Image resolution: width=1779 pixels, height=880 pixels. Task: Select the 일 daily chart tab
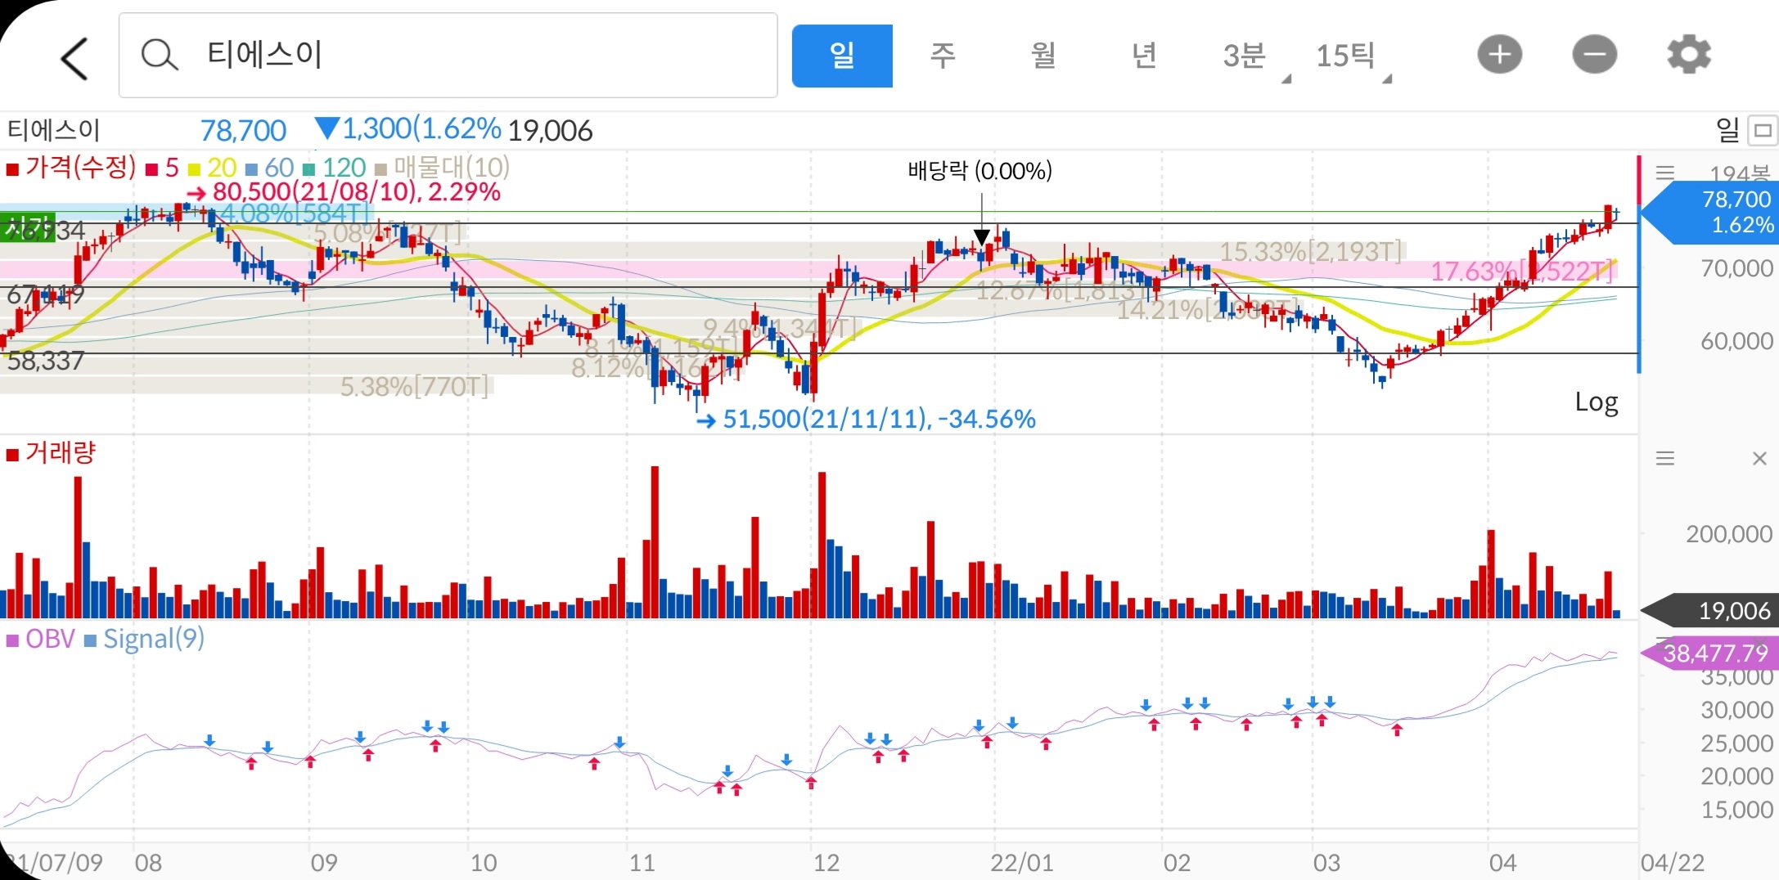pyautogui.click(x=842, y=56)
